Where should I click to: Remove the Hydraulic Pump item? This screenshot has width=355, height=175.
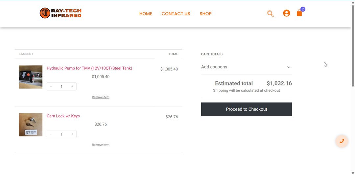click(x=101, y=97)
